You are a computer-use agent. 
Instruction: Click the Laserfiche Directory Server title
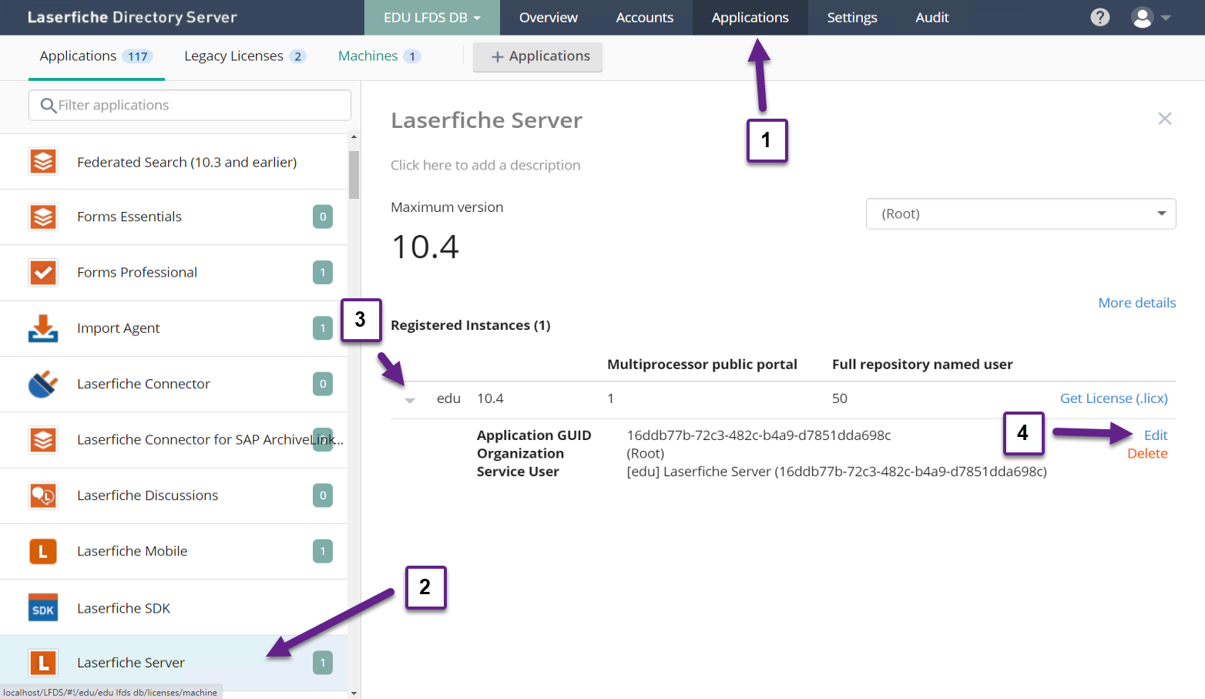tap(133, 17)
